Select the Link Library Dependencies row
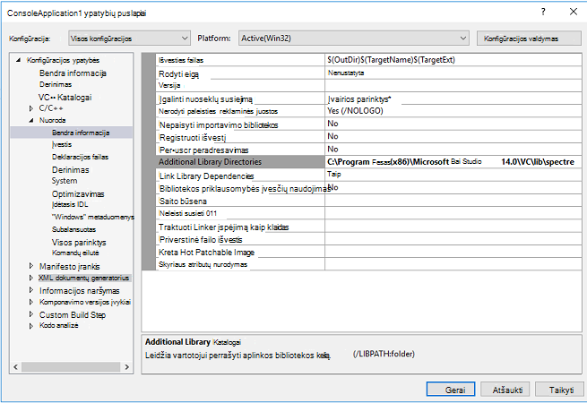The image size is (587, 403). (368, 176)
